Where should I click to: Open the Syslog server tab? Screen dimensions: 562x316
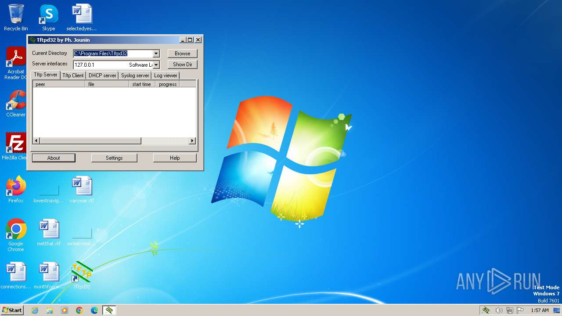pyautogui.click(x=135, y=75)
